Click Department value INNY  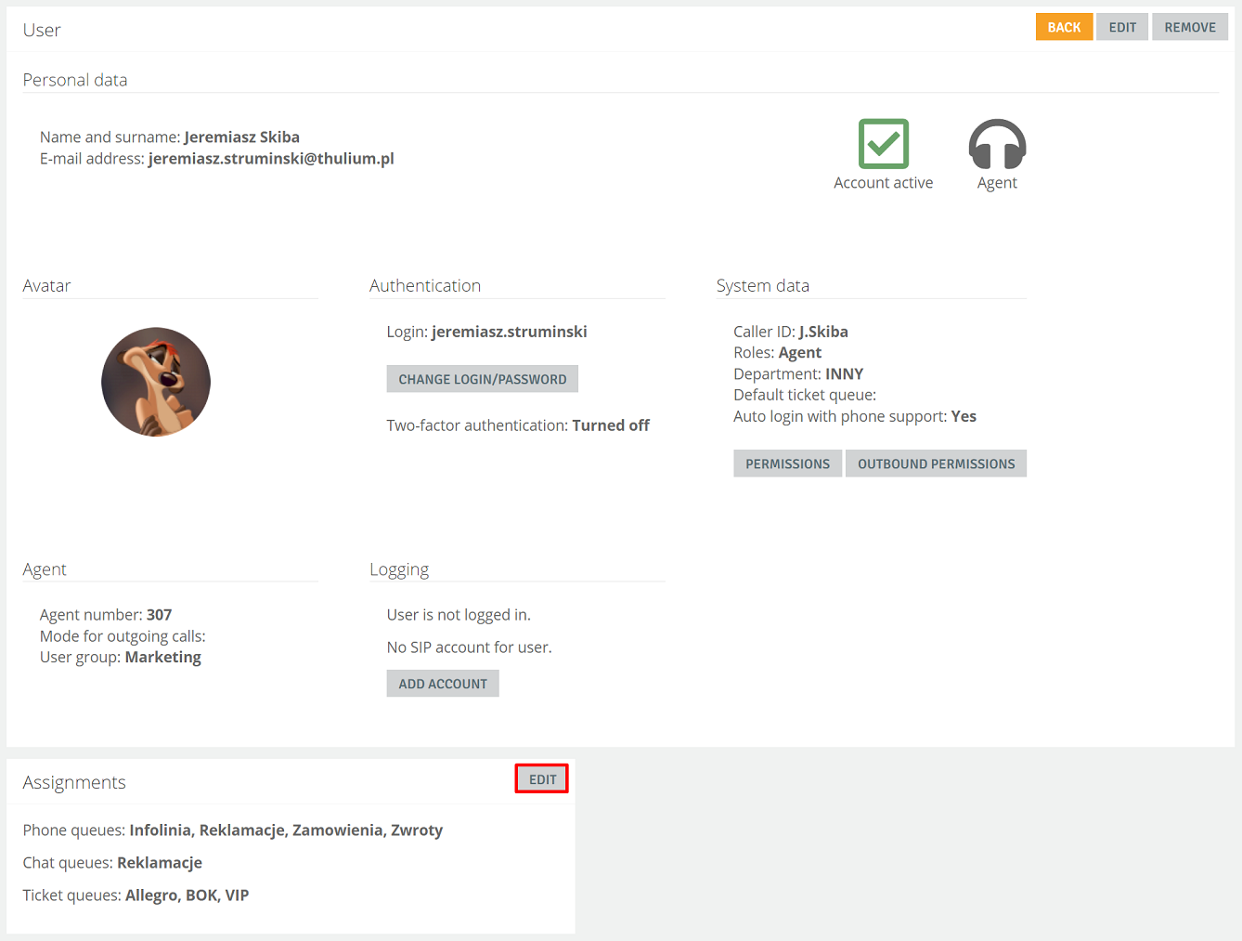tap(845, 374)
